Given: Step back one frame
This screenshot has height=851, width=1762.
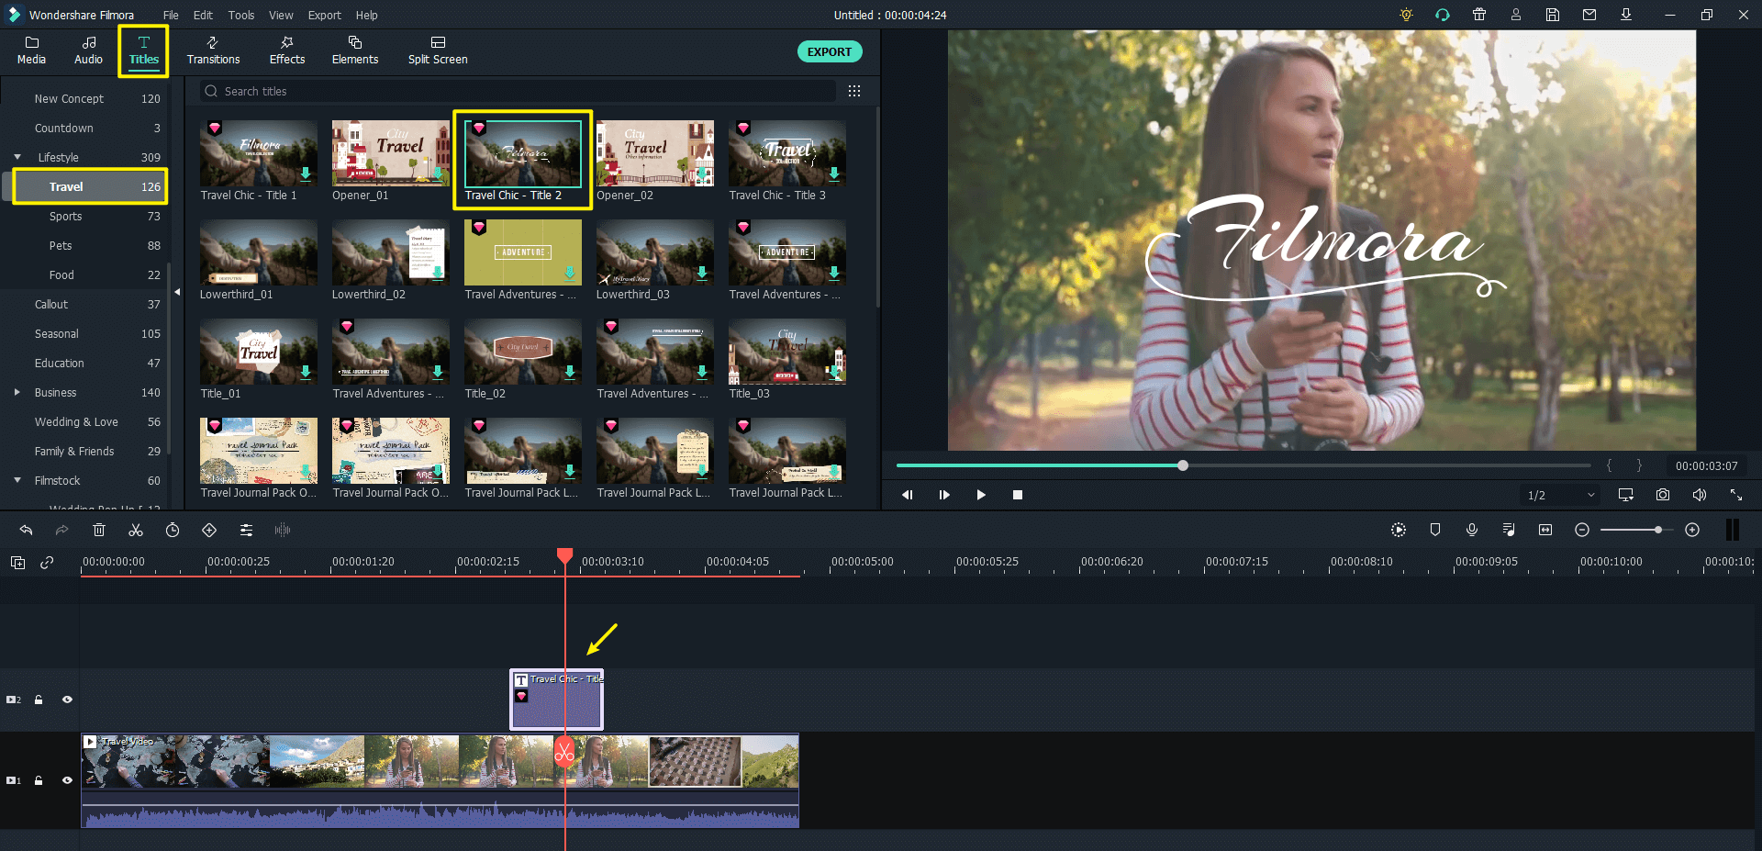Looking at the screenshot, I should (908, 495).
